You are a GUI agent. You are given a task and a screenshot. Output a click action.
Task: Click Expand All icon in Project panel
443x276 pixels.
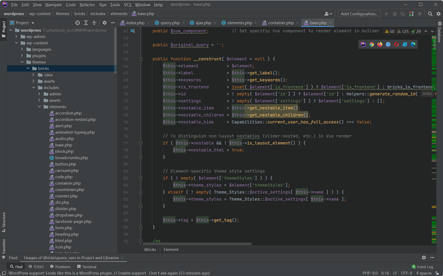(86, 23)
